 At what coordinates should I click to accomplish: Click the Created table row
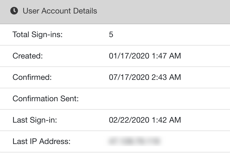(x=115, y=56)
